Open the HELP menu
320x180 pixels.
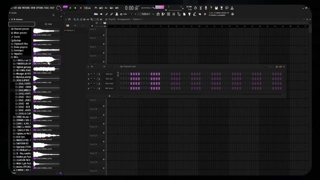[x=52, y=8]
